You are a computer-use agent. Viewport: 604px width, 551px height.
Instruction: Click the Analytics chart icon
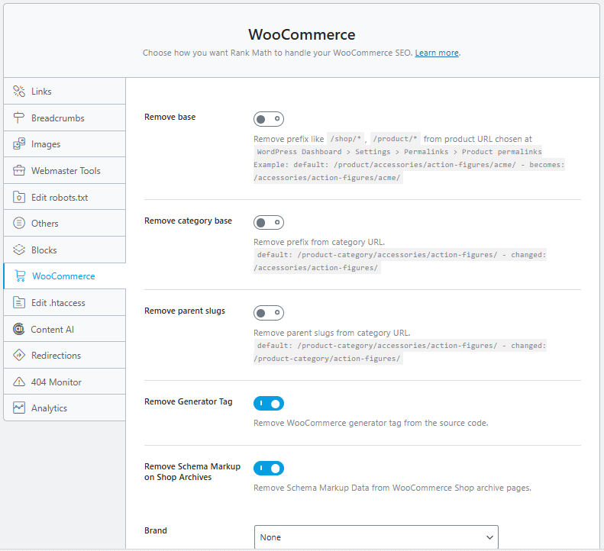coord(19,408)
